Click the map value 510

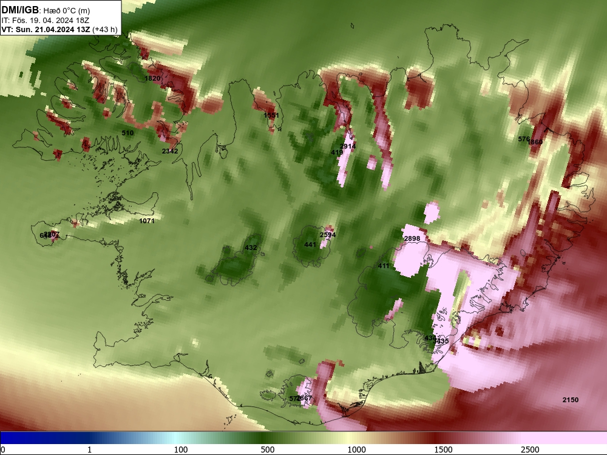[x=127, y=133]
